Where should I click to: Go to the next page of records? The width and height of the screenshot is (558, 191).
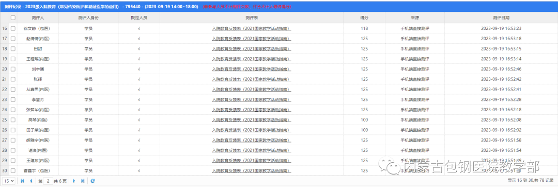pos(74,181)
